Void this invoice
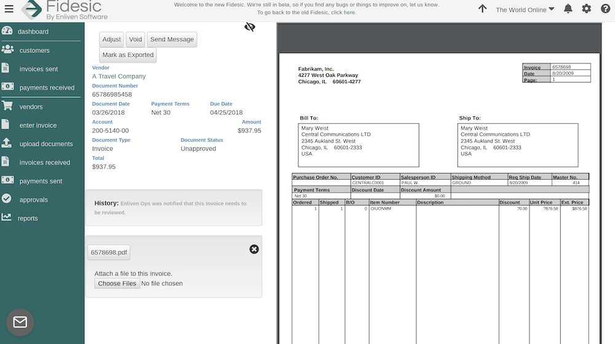 [135, 39]
